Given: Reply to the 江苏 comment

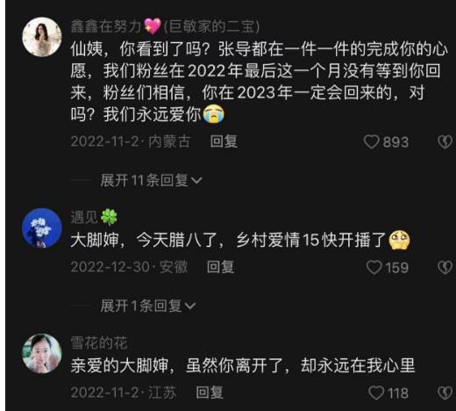Looking at the screenshot, I should pyautogui.click(x=210, y=393).
